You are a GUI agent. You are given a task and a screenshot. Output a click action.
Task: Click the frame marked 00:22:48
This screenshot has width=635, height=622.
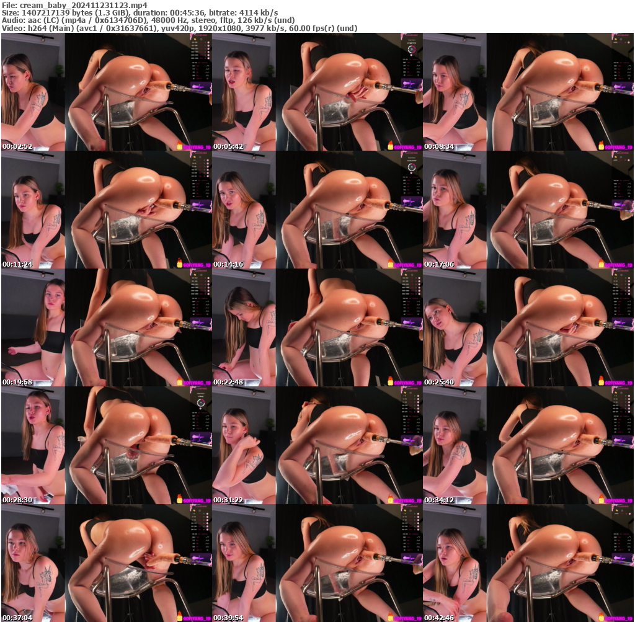[317, 327]
